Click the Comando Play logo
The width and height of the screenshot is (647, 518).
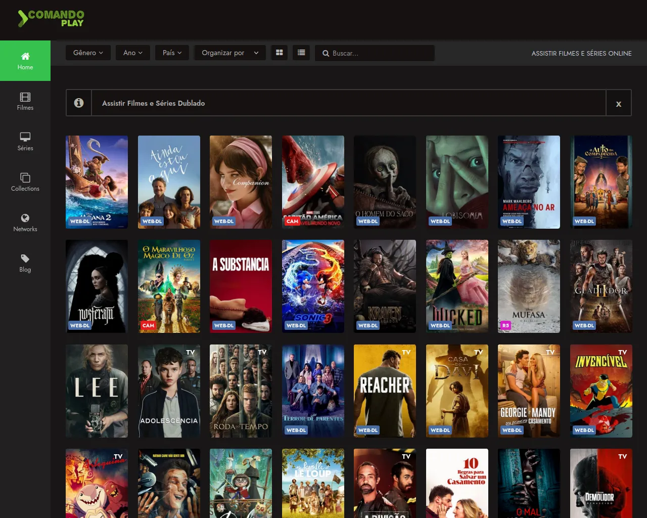[x=51, y=19]
